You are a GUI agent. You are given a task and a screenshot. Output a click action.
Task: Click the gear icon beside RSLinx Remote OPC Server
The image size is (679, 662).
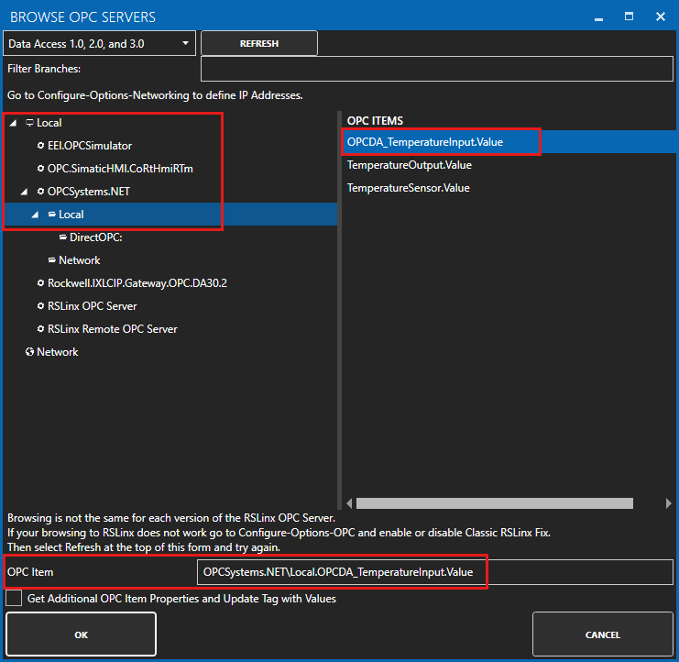tap(40, 329)
